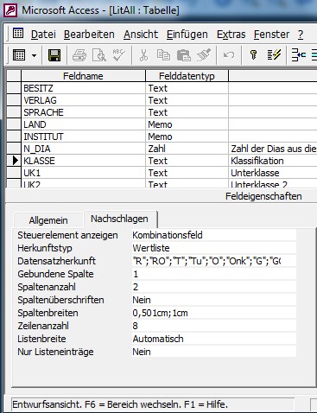Click the Copy icon in toolbar
317x413 pixels.
pos(163,54)
